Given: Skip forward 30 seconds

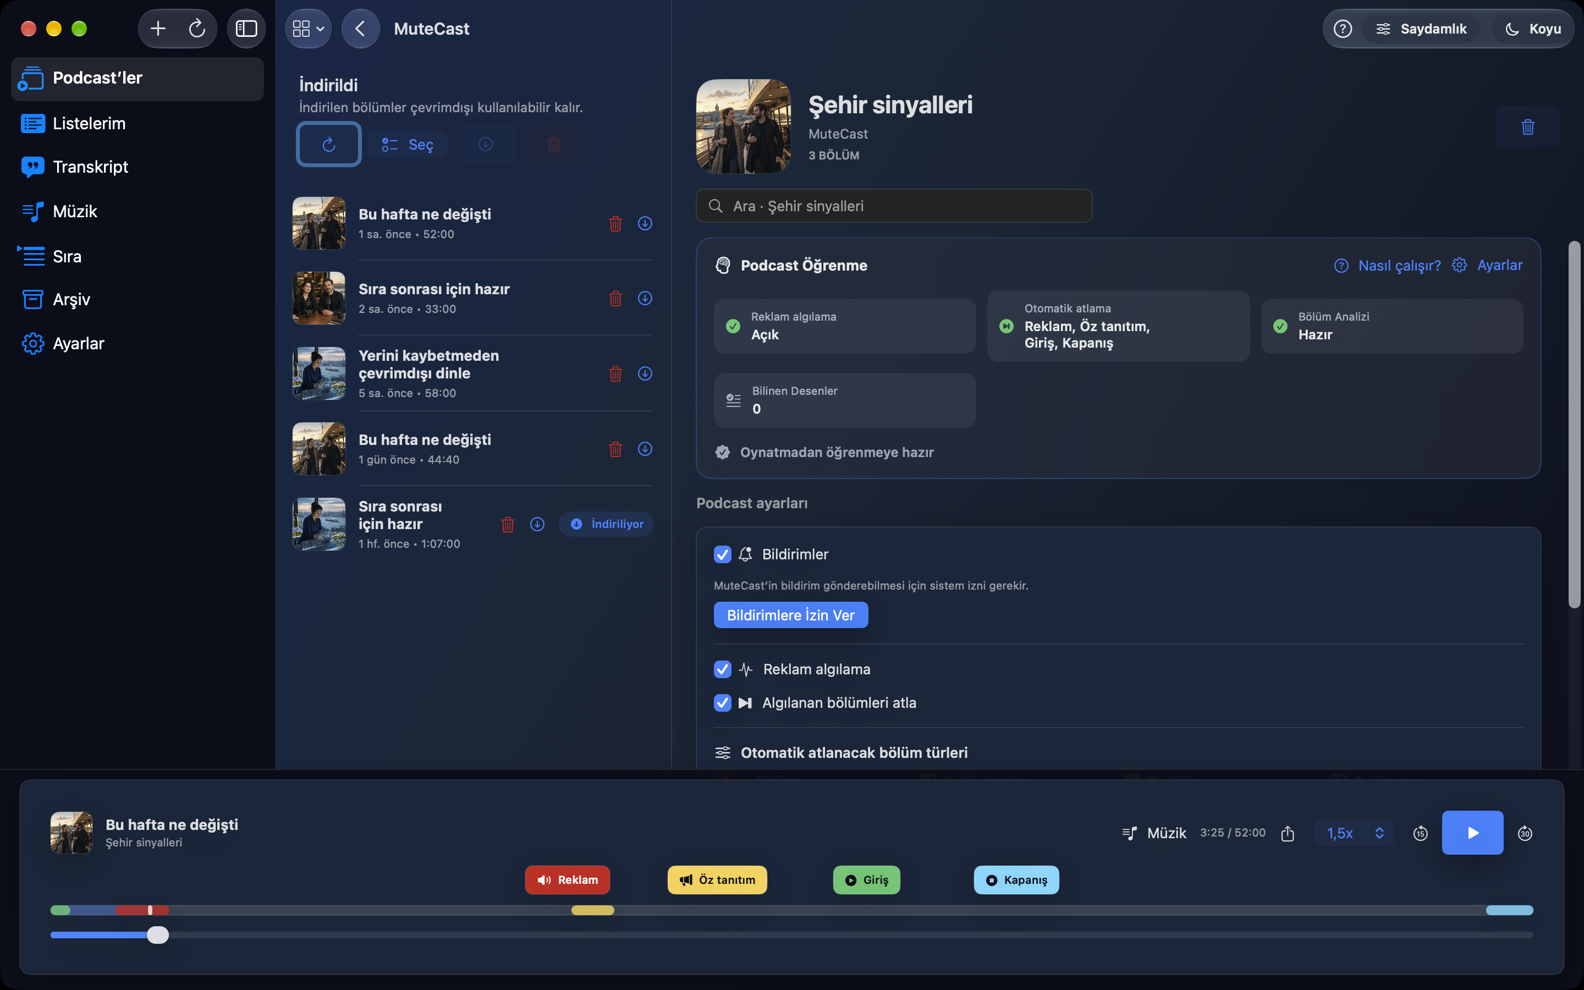Looking at the screenshot, I should coord(1525,833).
